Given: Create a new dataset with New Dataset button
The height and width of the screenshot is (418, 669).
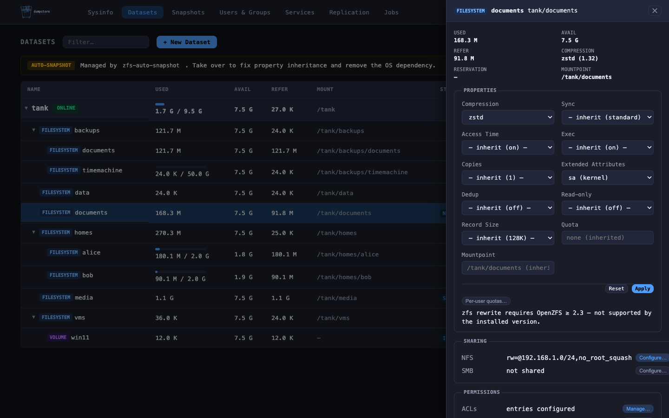Looking at the screenshot, I should pyautogui.click(x=187, y=42).
